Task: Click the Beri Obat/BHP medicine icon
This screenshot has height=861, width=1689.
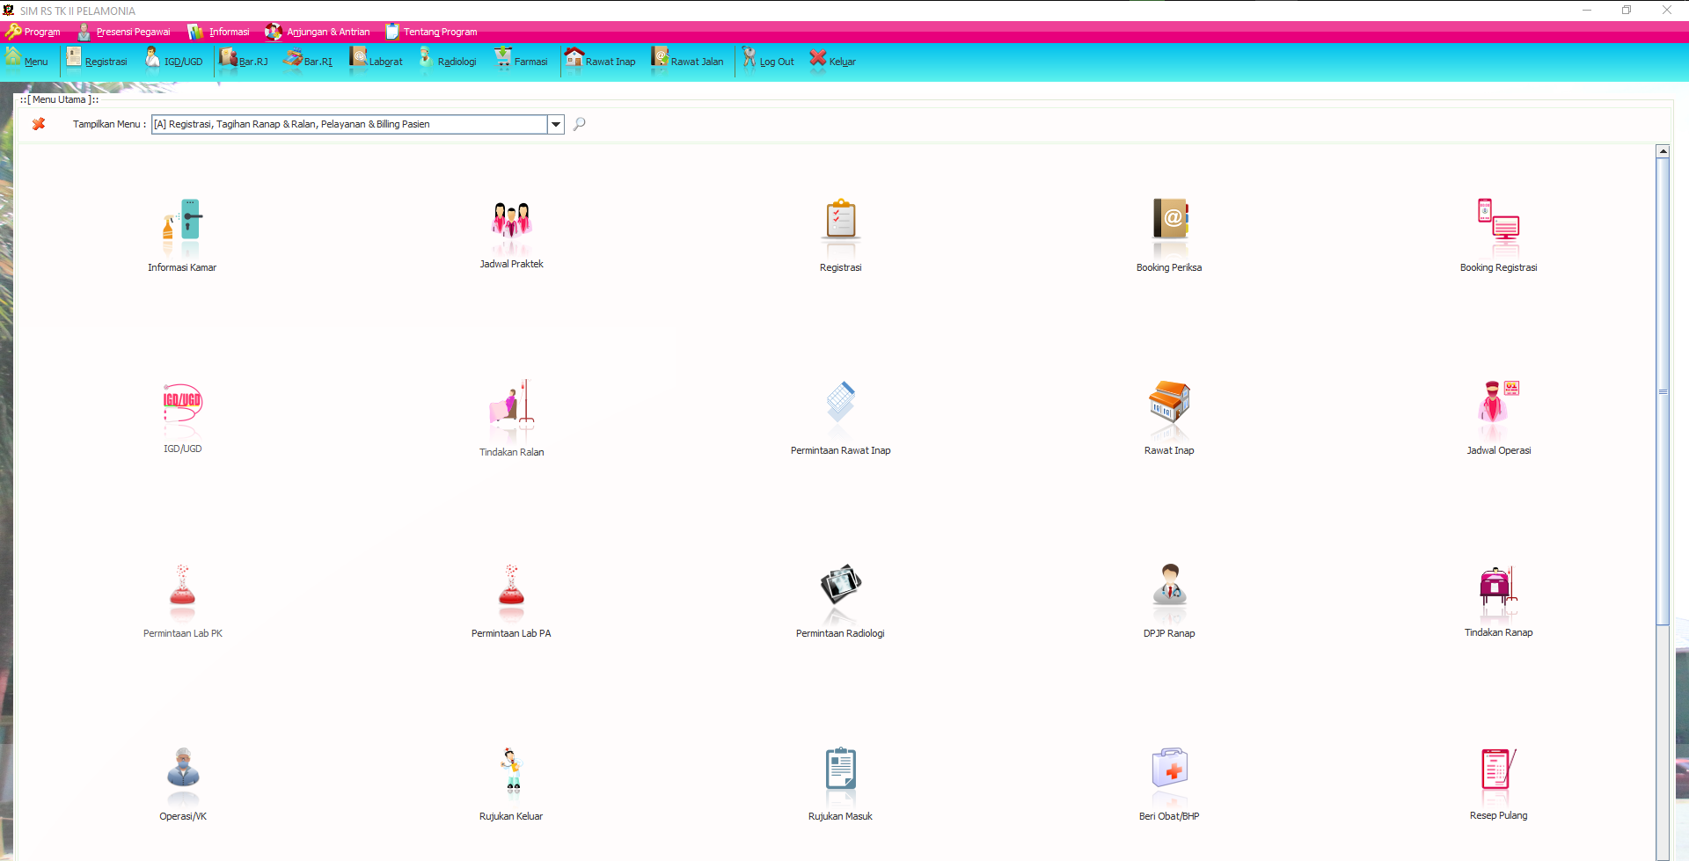Action: 1169,770
